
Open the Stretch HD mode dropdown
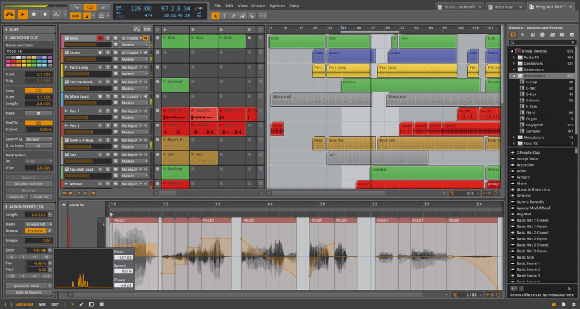[x=39, y=225]
